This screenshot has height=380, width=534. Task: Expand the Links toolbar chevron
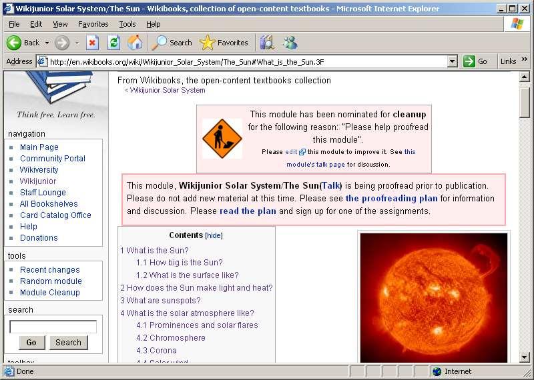tap(525, 59)
